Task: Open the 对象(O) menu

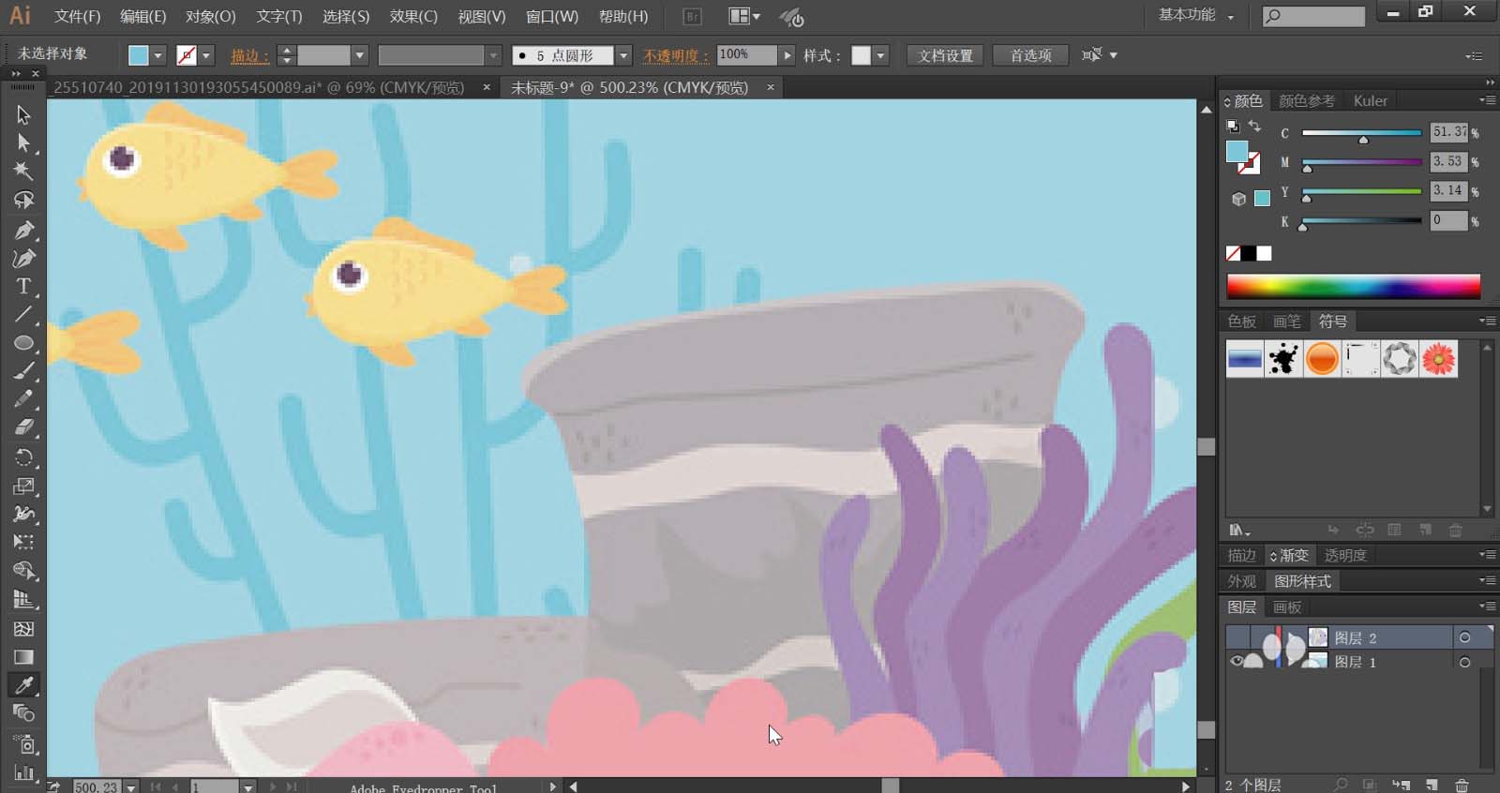Action: click(x=210, y=16)
